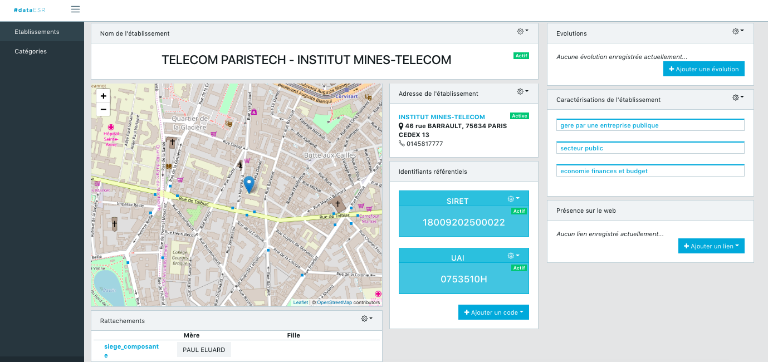Click the Mère column header
768x362 pixels.
click(x=192, y=335)
